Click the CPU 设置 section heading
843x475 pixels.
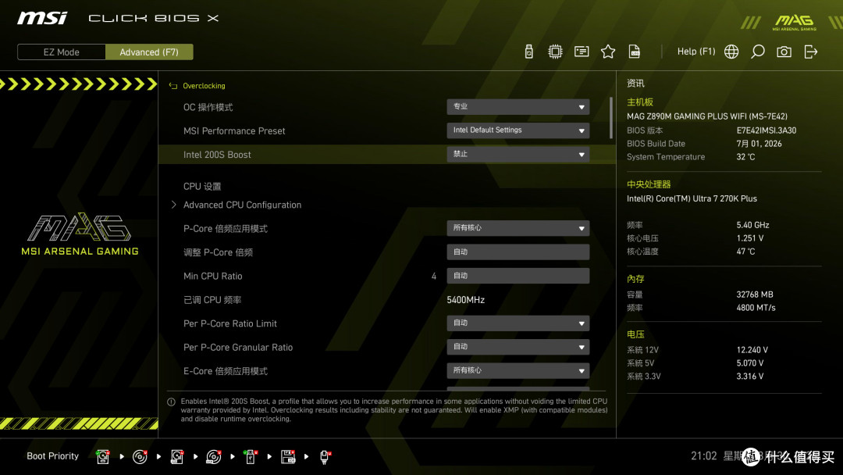202,186
